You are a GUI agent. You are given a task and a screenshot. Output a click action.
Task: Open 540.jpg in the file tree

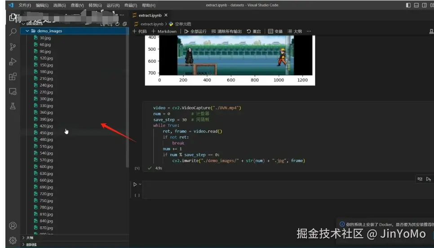point(46,153)
